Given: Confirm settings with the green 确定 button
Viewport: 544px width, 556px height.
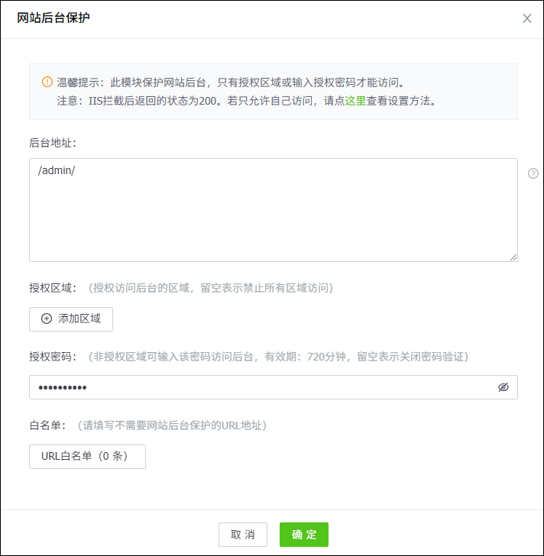Looking at the screenshot, I should [303, 535].
